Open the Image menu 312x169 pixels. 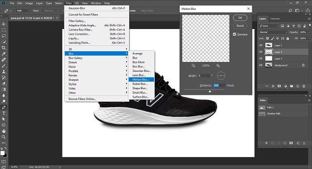tap(29, 3)
